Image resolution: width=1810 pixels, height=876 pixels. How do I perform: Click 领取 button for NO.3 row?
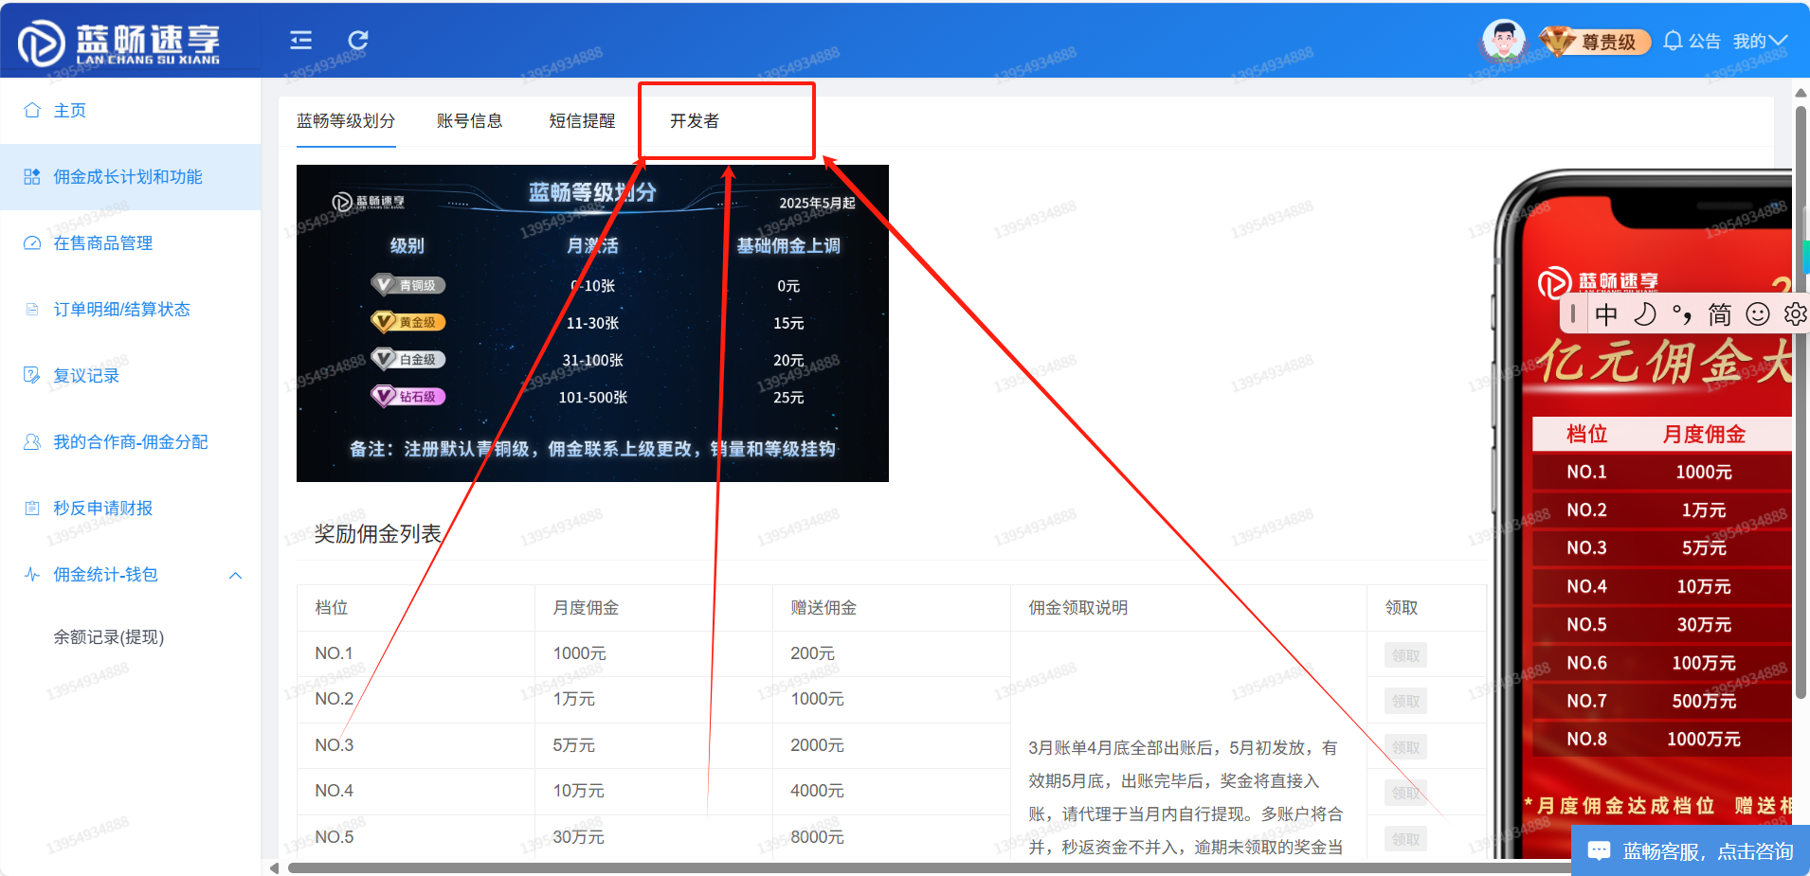(1405, 747)
